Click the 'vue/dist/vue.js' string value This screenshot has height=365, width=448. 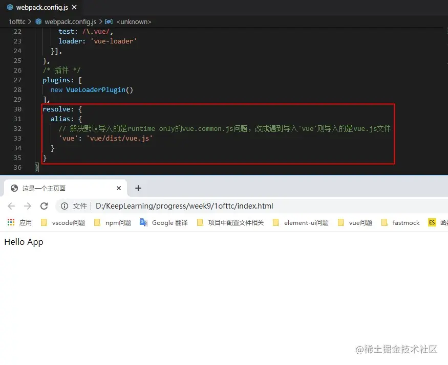coord(119,139)
